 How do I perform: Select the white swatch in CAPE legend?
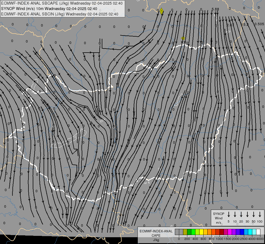tap(259, 232)
